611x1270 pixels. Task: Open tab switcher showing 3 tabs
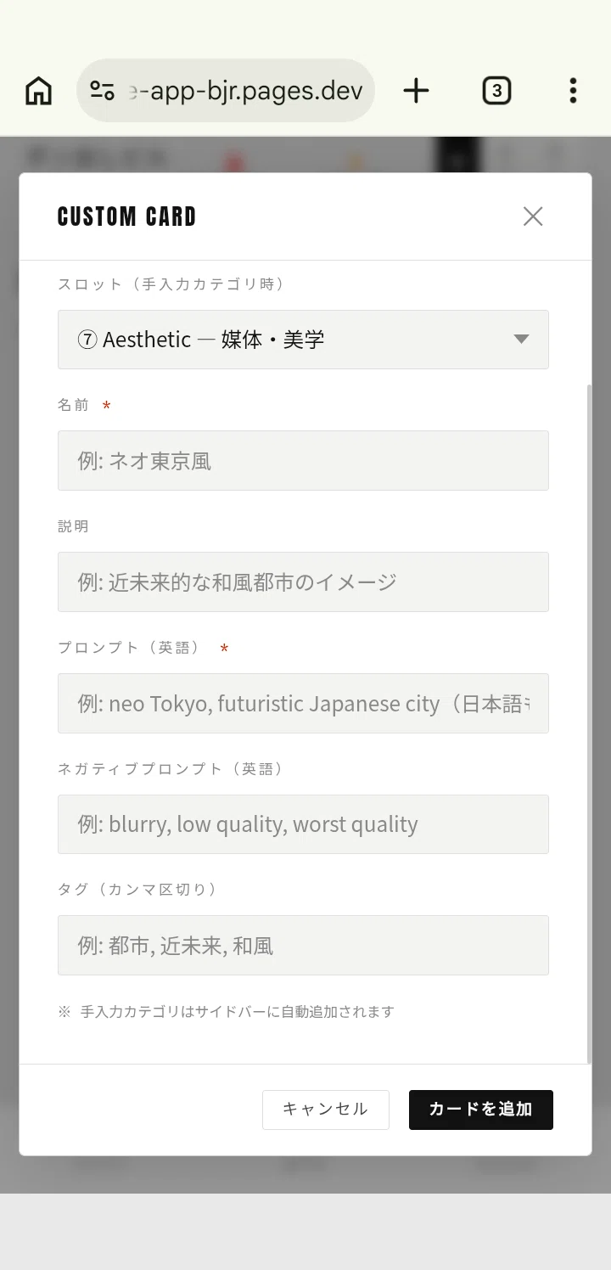[496, 90]
